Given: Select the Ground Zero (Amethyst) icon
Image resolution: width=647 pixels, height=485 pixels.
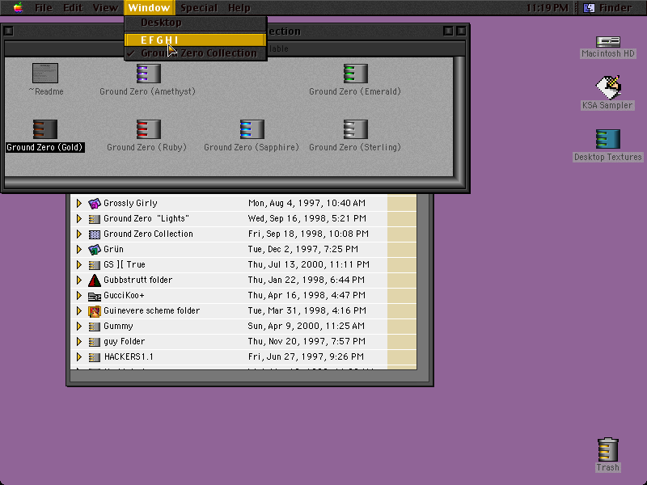Looking at the screenshot, I should click(x=149, y=74).
